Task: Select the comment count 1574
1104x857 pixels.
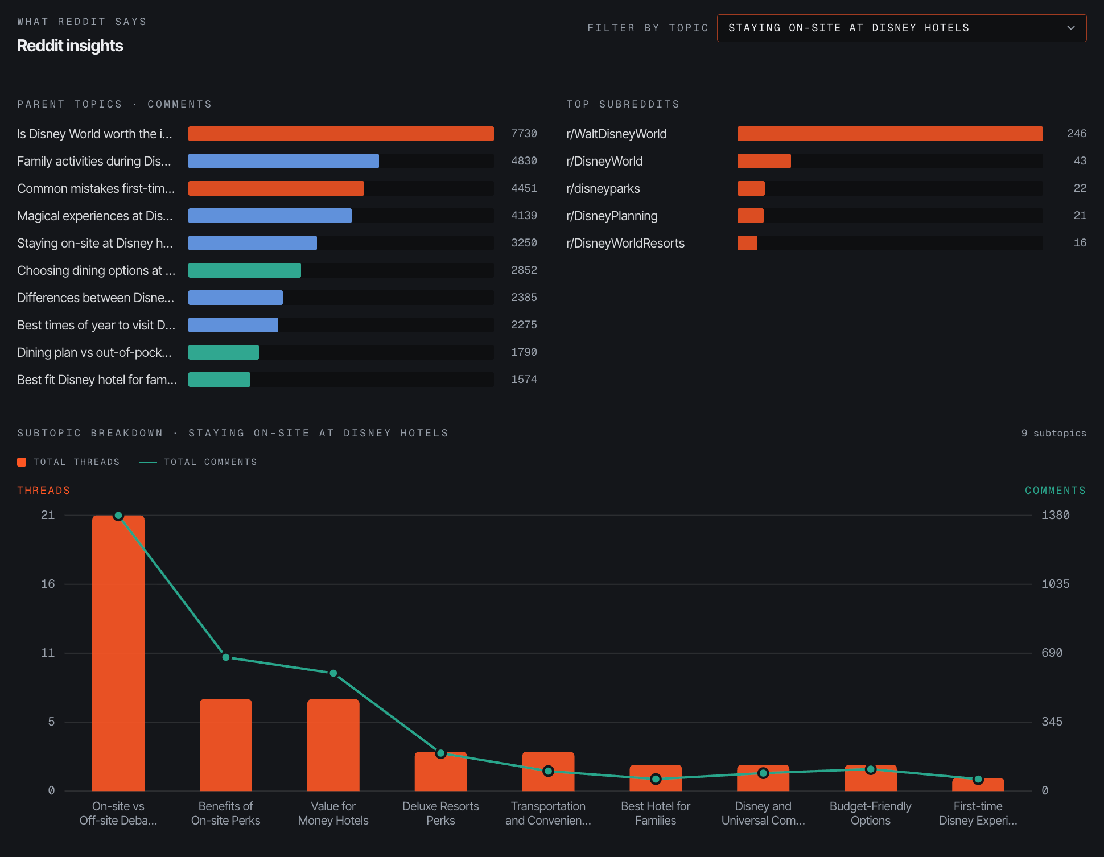Action: (524, 380)
